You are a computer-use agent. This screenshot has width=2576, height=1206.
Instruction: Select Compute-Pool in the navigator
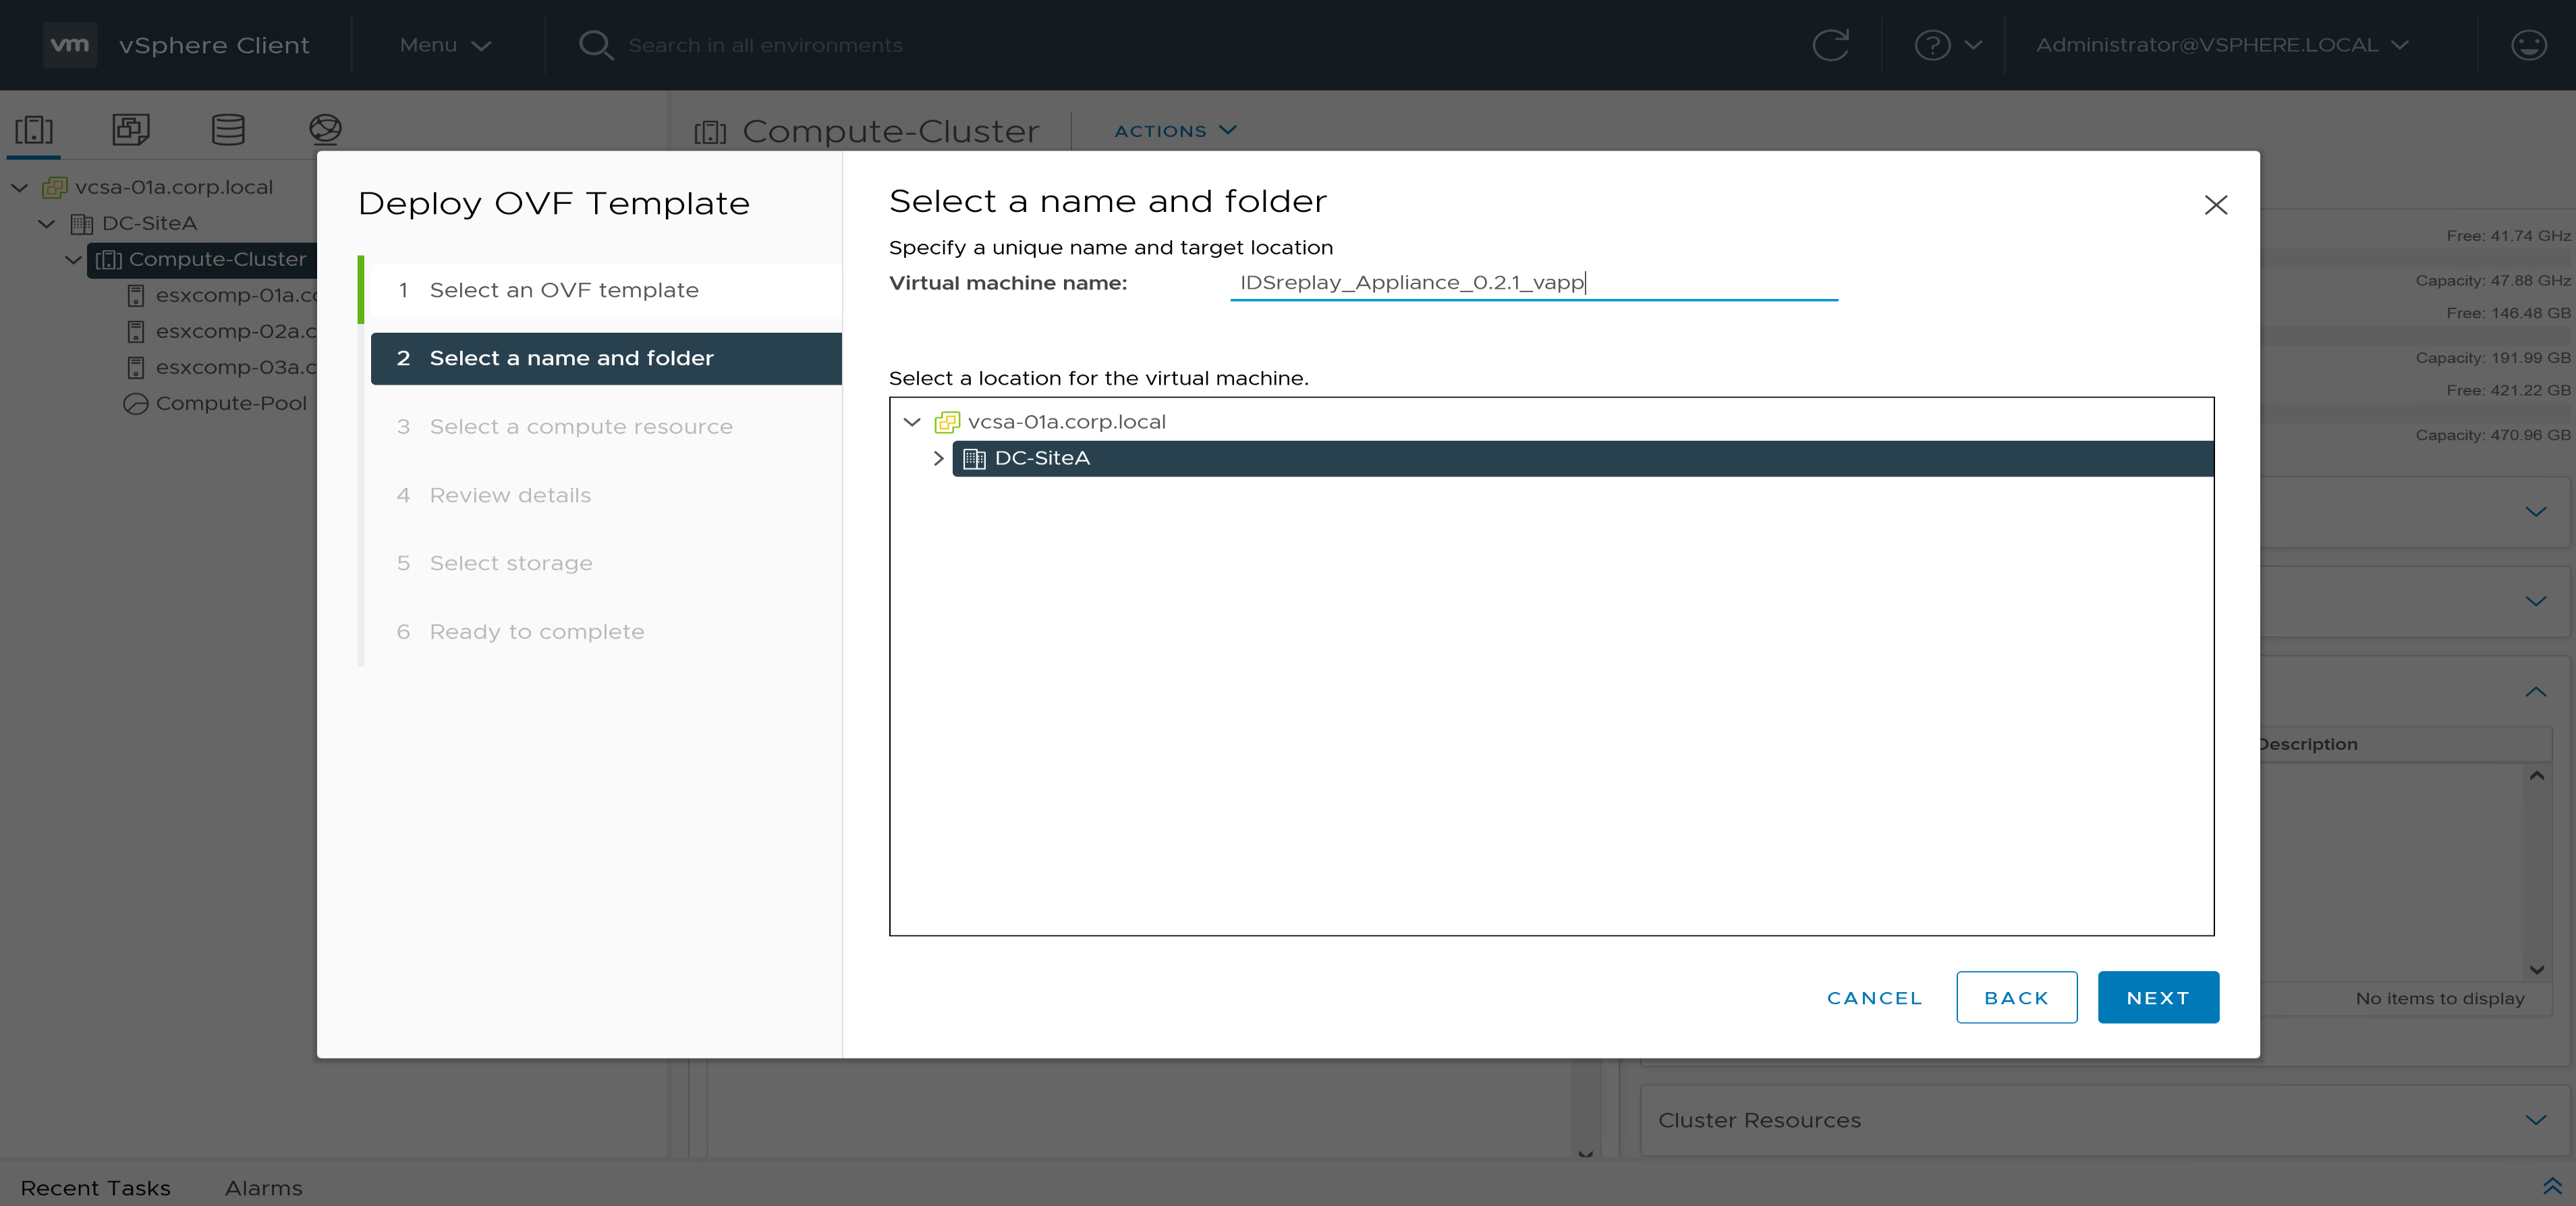[x=231, y=404]
